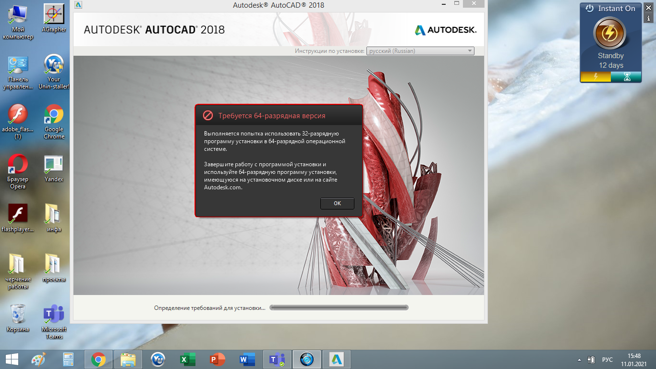
Task: Launch Your Uninstaller desktop shortcut
Action: (x=54, y=72)
